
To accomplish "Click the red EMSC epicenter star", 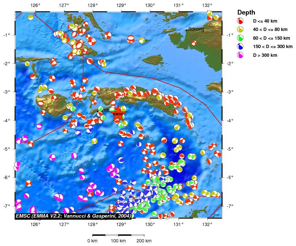I will pos(118,114).
